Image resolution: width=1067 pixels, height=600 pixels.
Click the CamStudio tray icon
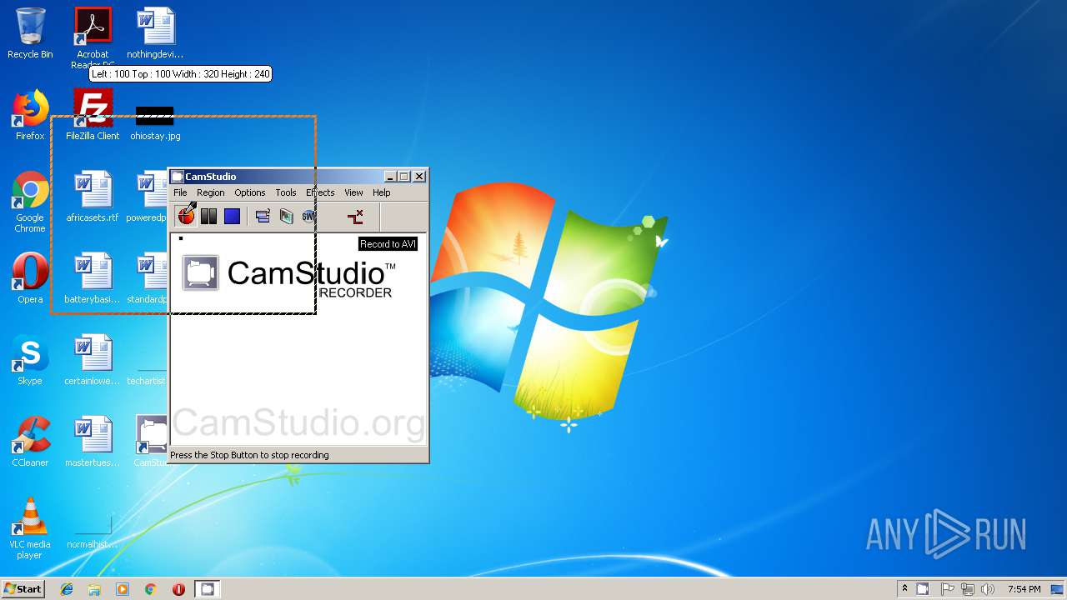923,589
